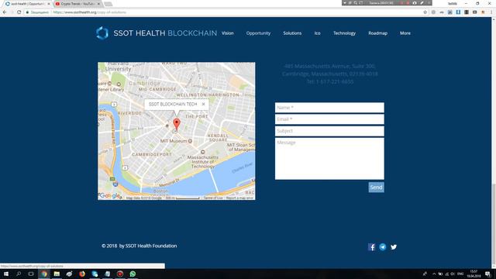Open the Technology menu item
The height and width of the screenshot is (279, 496).
pos(344,33)
